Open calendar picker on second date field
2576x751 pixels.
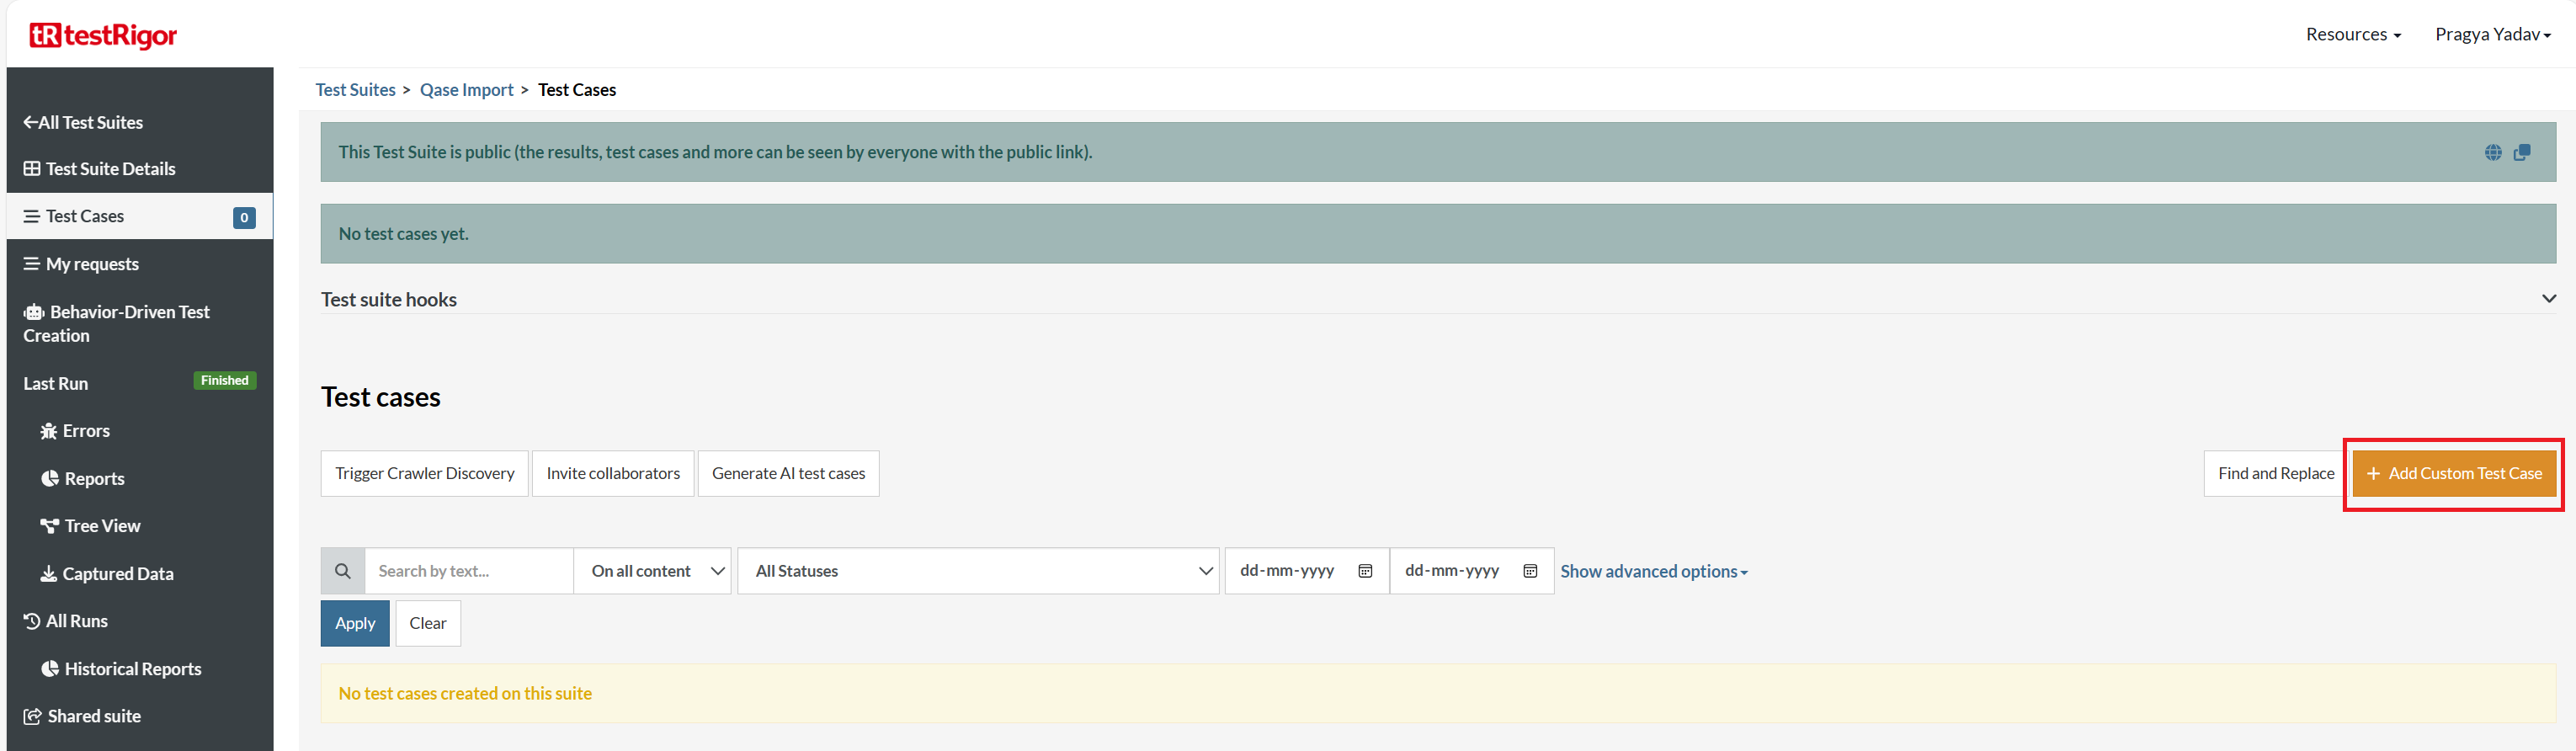(x=1530, y=571)
